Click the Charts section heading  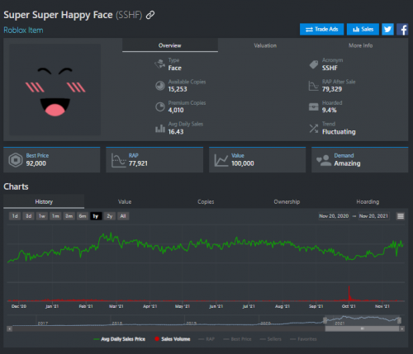tap(16, 186)
